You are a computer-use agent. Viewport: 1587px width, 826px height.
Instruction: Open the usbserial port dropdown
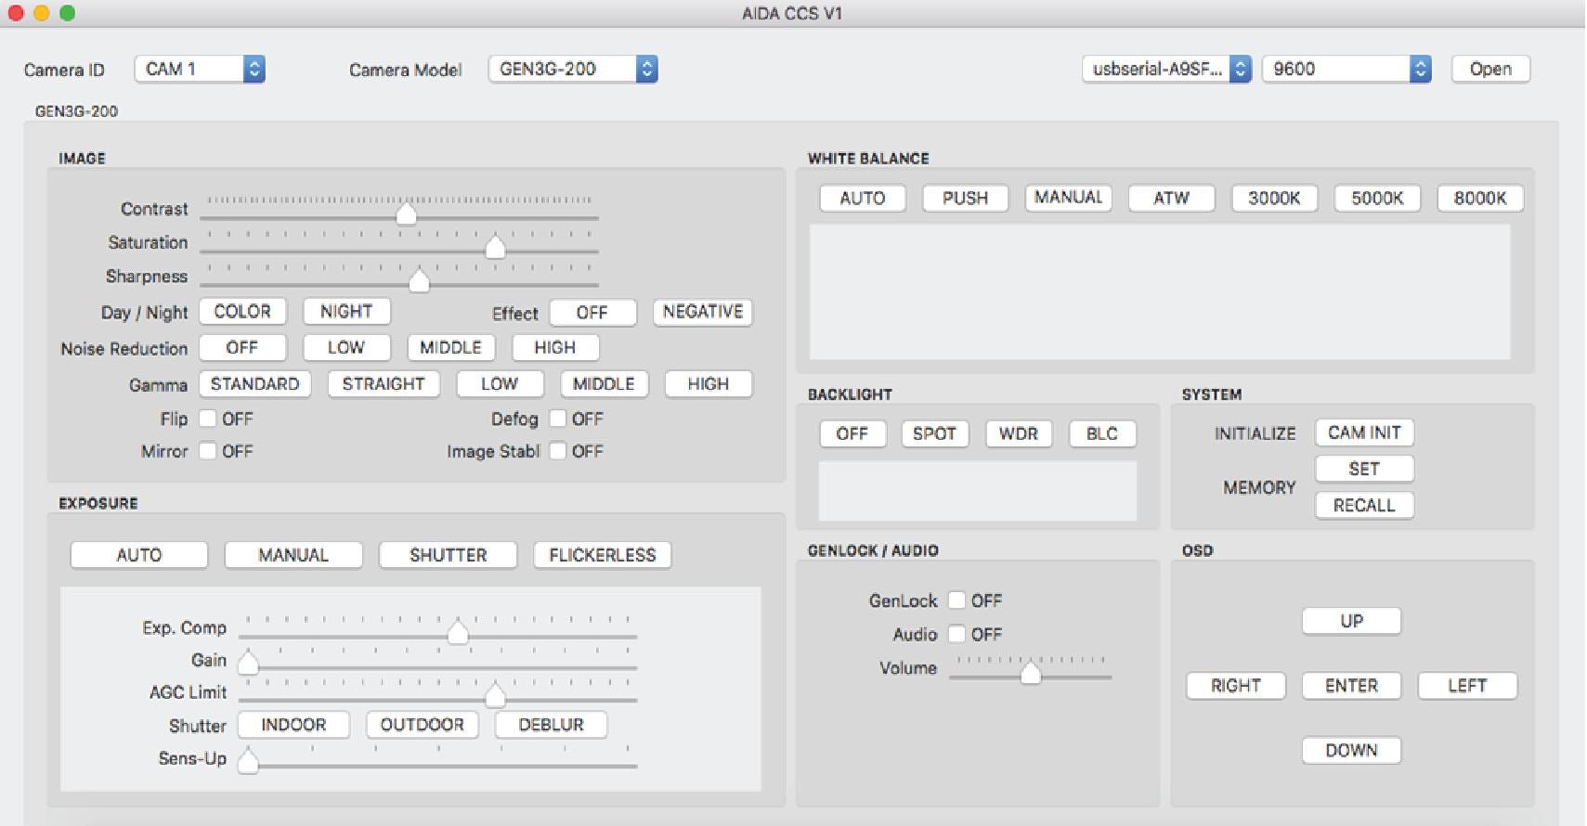point(1166,69)
